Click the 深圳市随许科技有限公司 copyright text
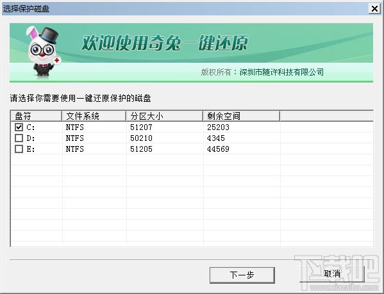This screenshot has height=294, width=384. coord(281,72)
